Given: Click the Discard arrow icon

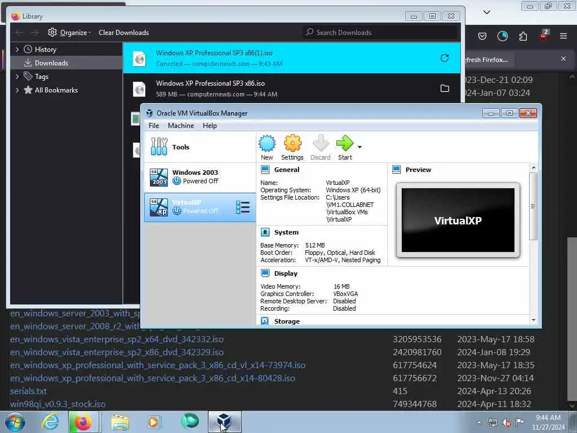Looking at the screenshot, I should click(x=321, y=143).
